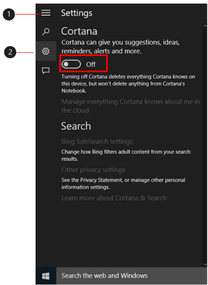Open Bing SafeSearch settings link
This screenshot has width=208, height=285.
[x=97, y=141]
